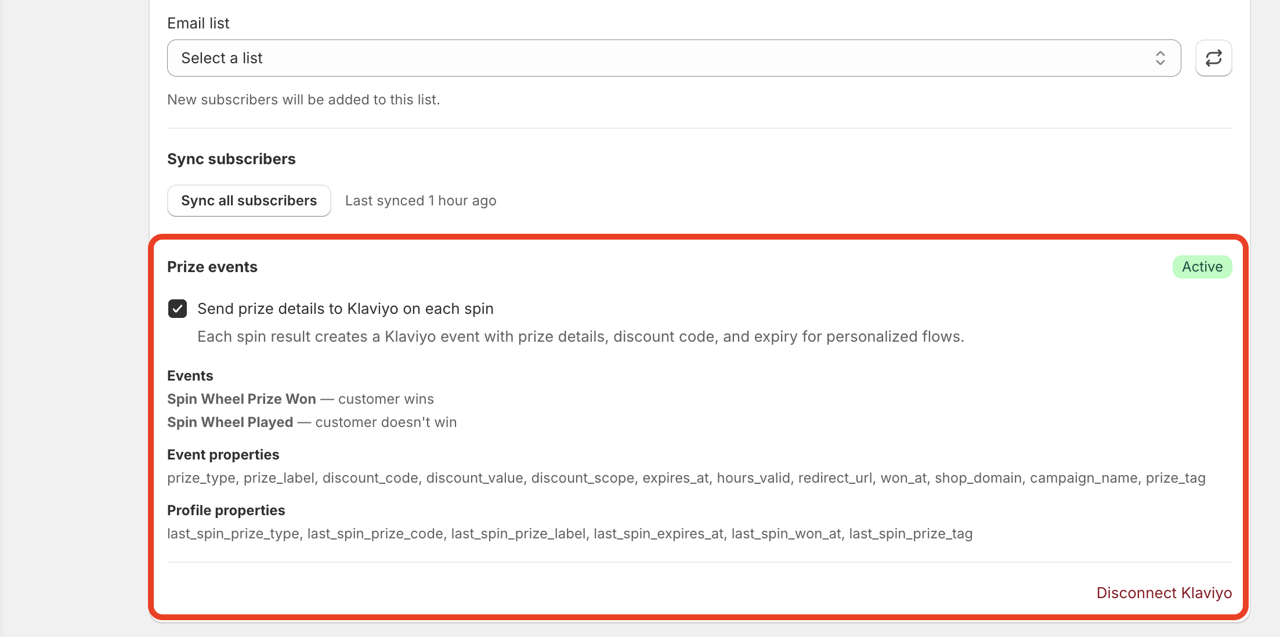Click the Email list field label

tap(198, 23)
